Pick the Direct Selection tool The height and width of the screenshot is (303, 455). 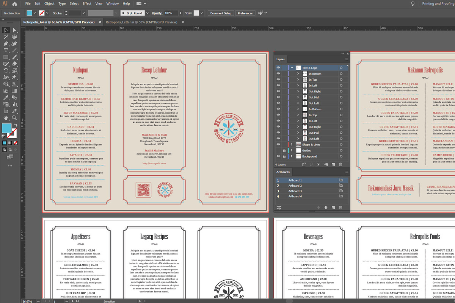click(x=14, y=30)
